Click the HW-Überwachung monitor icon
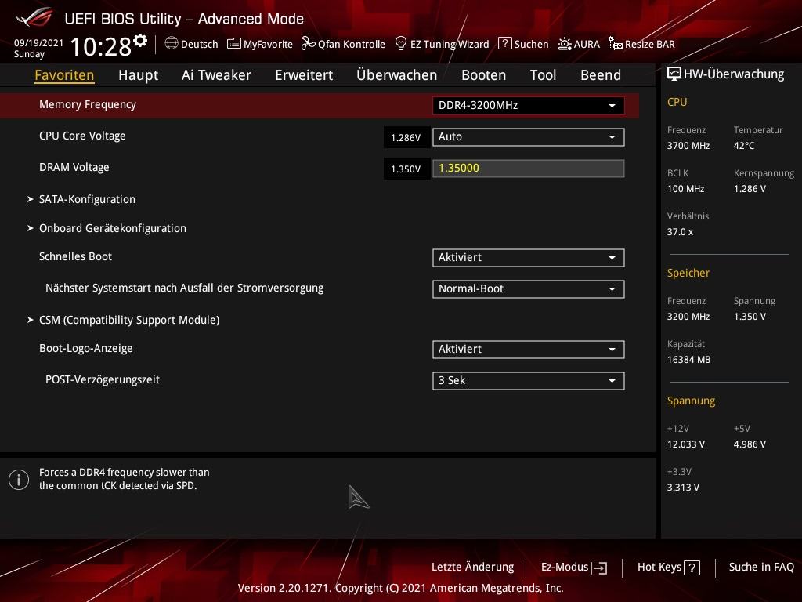 [x=674, y=74]
